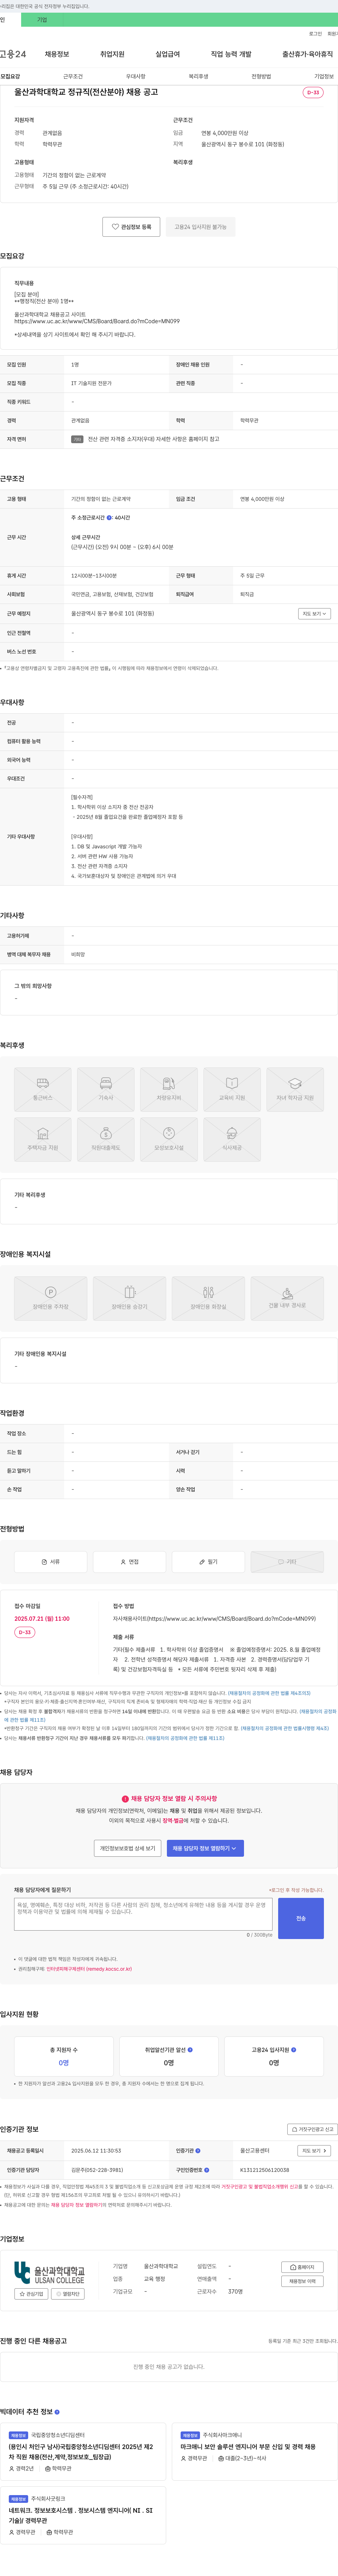Viewport: 338px width, 2576px height.
Task: Switch to the 전형방법 section tab
Action: (261, 76)
